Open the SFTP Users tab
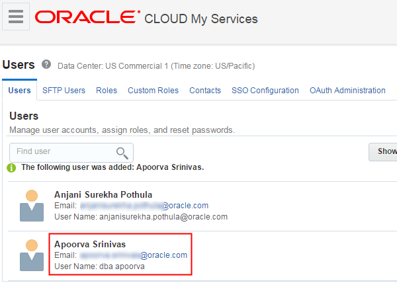This screenshot has width=397, height=283. pyautogui.click(x=64, y=91)
